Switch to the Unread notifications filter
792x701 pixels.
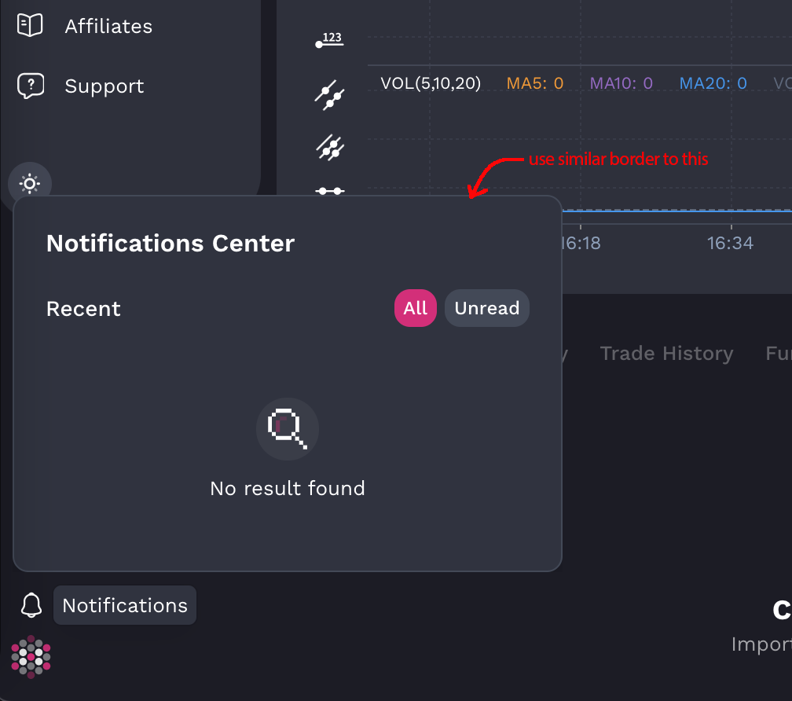[486, 307]
